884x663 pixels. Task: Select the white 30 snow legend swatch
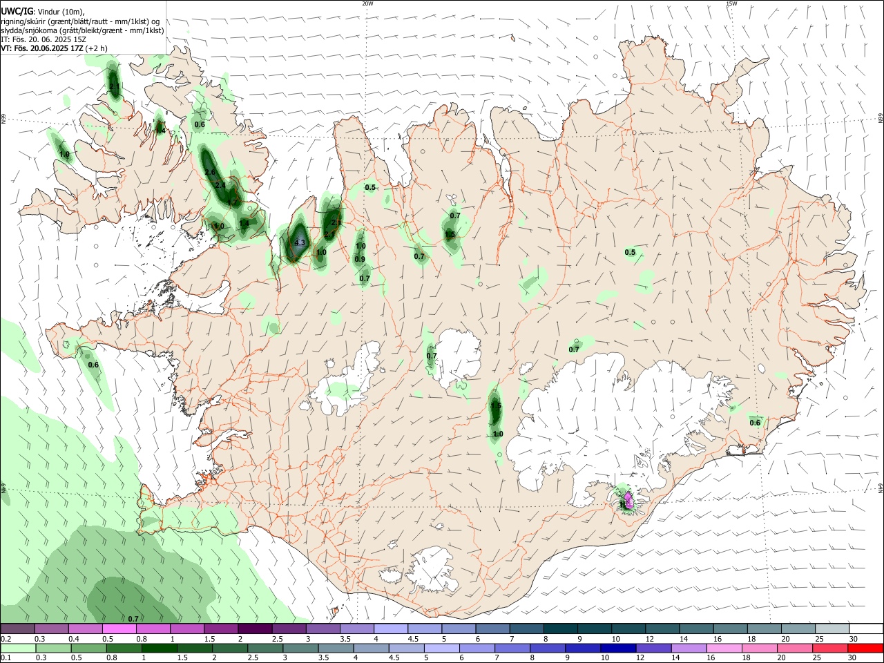point(865,628)
